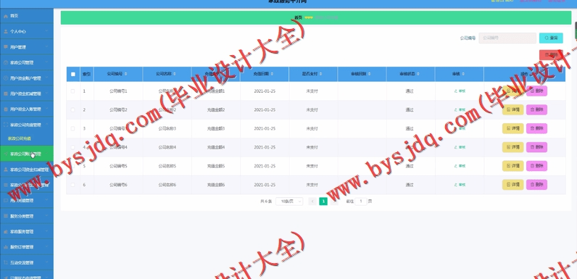
Task: Click the 公司编号 search input field
Action: pos(507,38)
